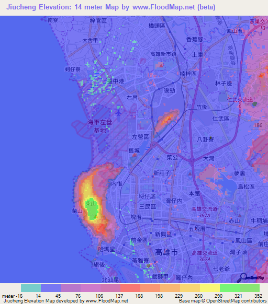
Task: Click the 海軍左營基地 naval base label
Action: (x=99, y=126)
